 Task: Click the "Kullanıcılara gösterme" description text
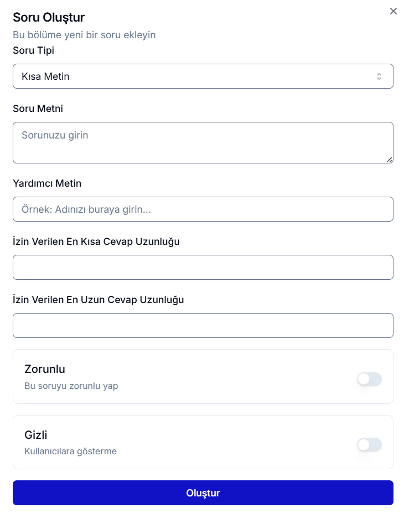(x=70, y=451)
